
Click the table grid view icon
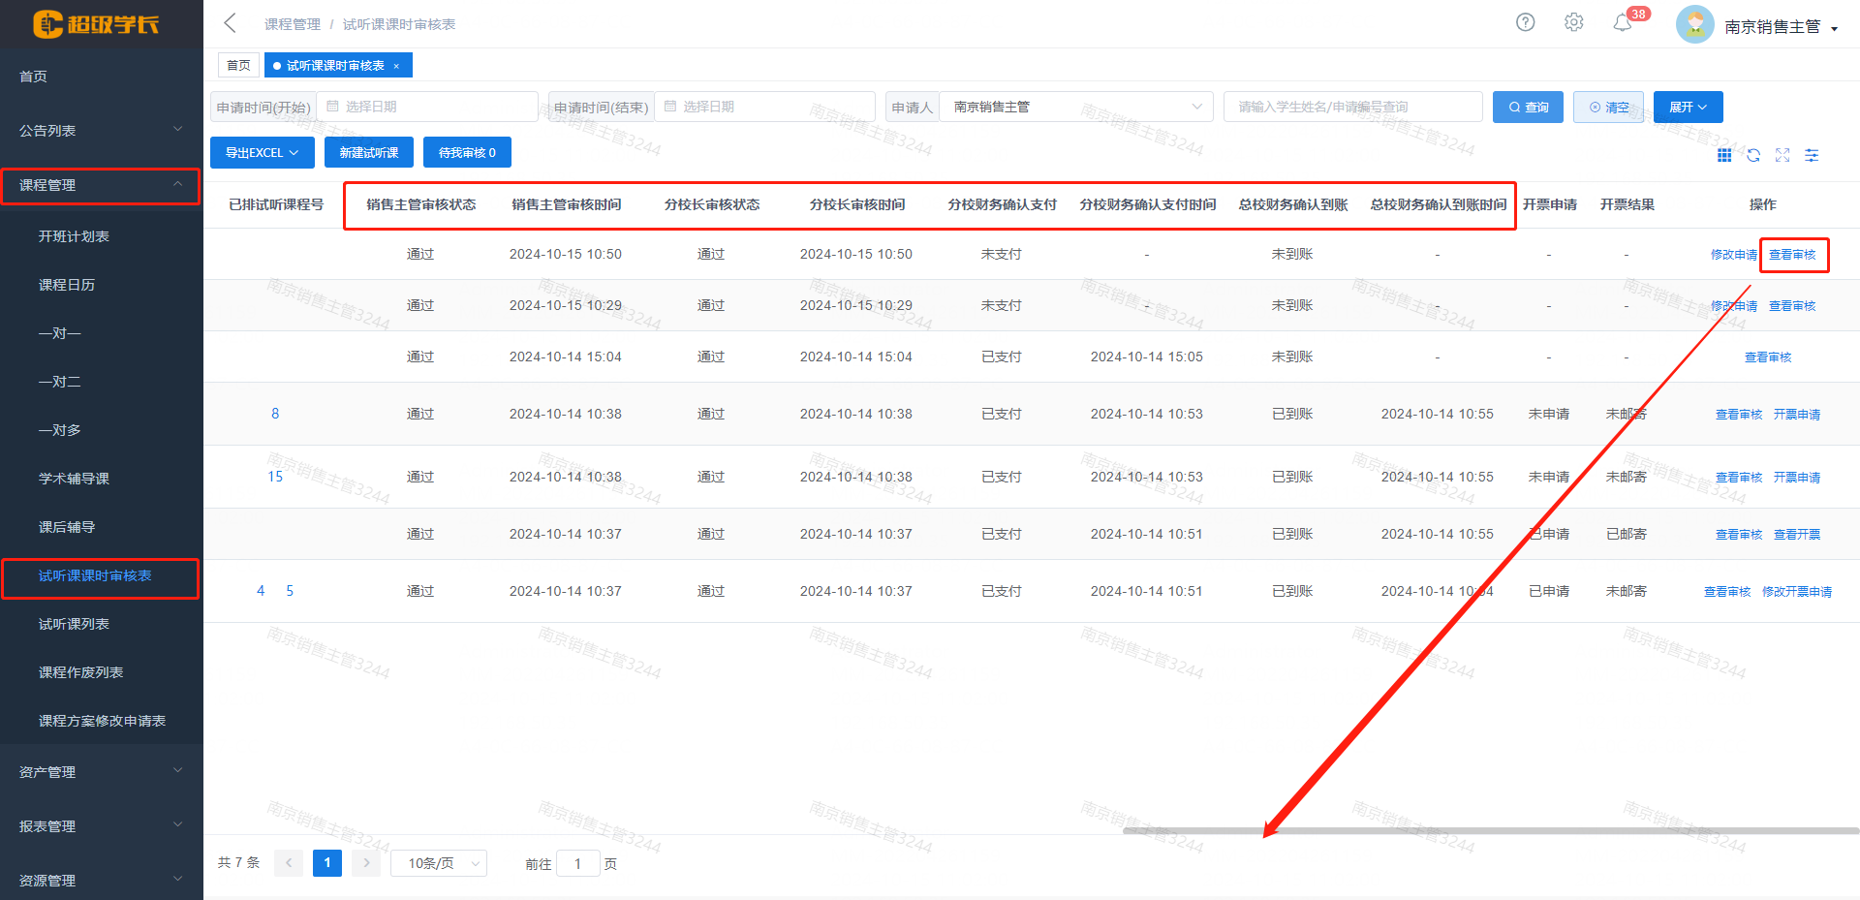coord(1724,155)
